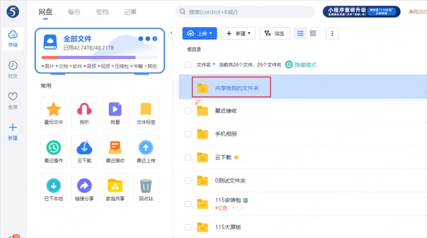Check the box for 云下载 folder
Viewport: 427px width, 238px height.
click(x=188, y=157)
